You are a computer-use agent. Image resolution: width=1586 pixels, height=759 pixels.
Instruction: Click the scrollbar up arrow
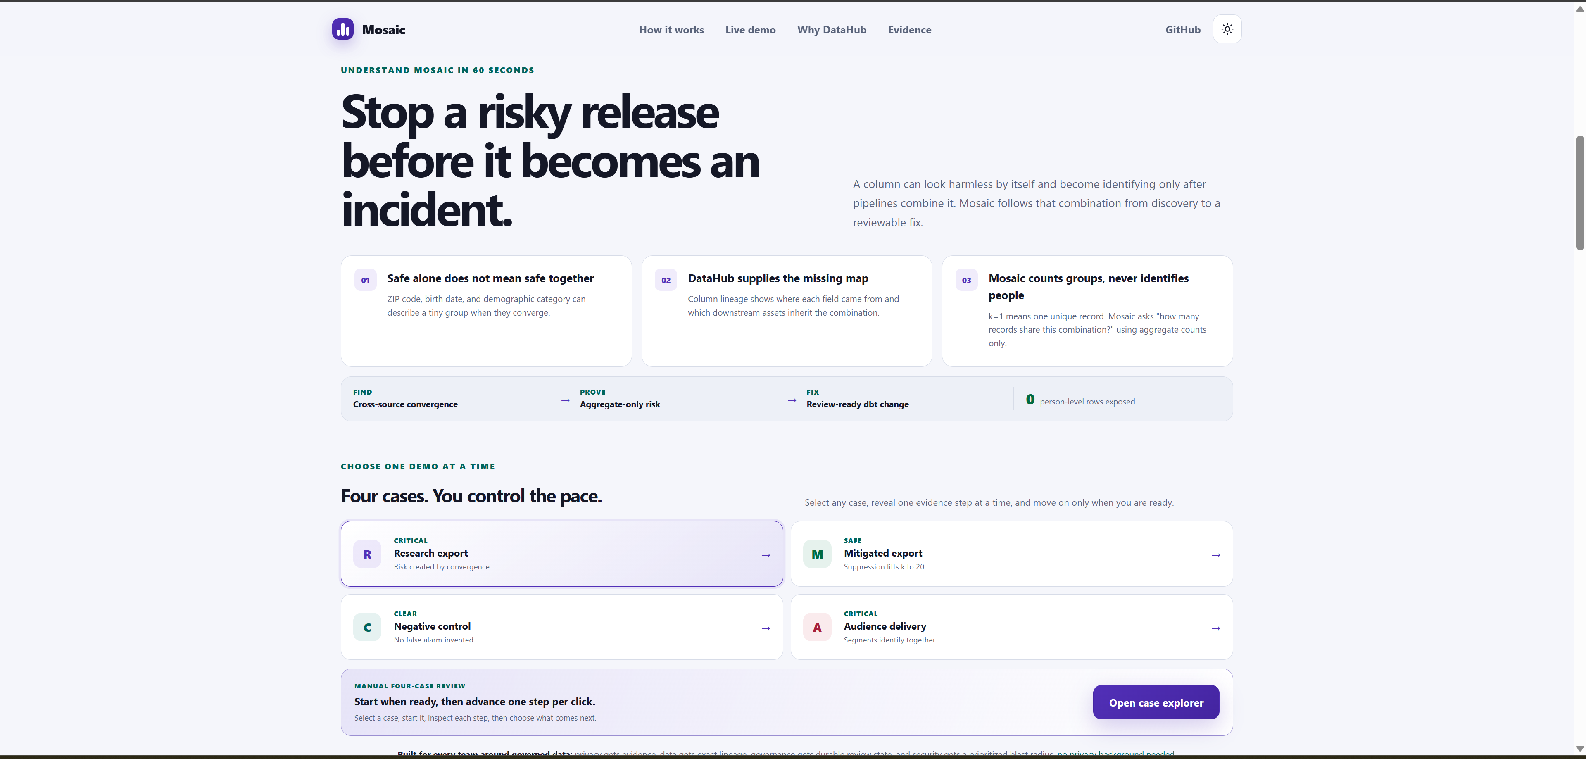click(x=1579, y=9)
